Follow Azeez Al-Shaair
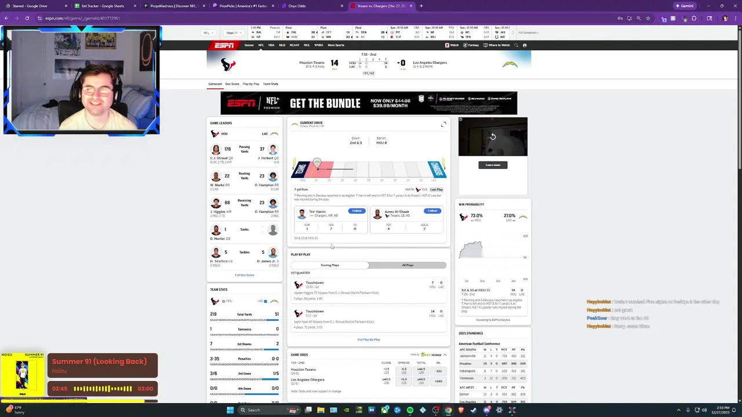The height and width of the screenshot is (417, 742). point(432,211)
